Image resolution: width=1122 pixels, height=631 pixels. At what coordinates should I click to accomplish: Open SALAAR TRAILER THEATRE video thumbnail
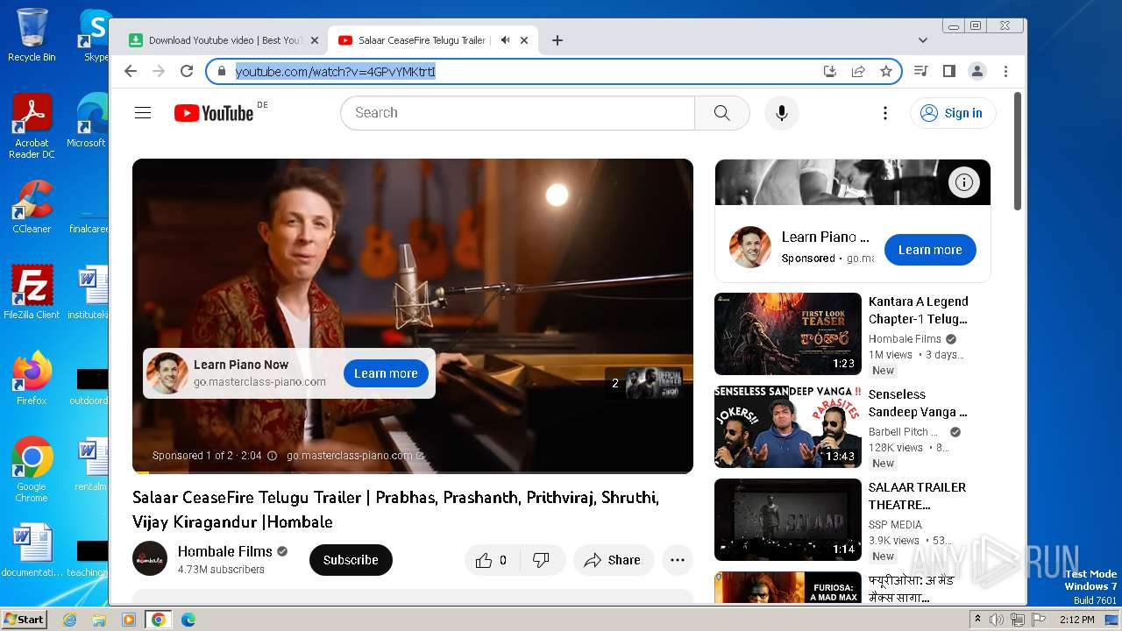point(788,520)
